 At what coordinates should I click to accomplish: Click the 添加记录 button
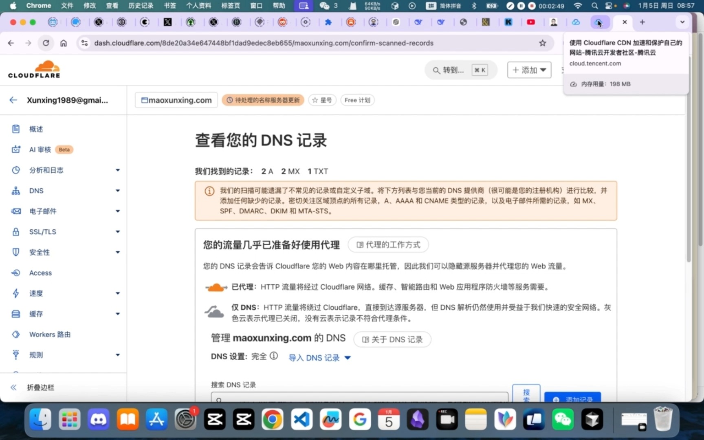pos(572,398)
